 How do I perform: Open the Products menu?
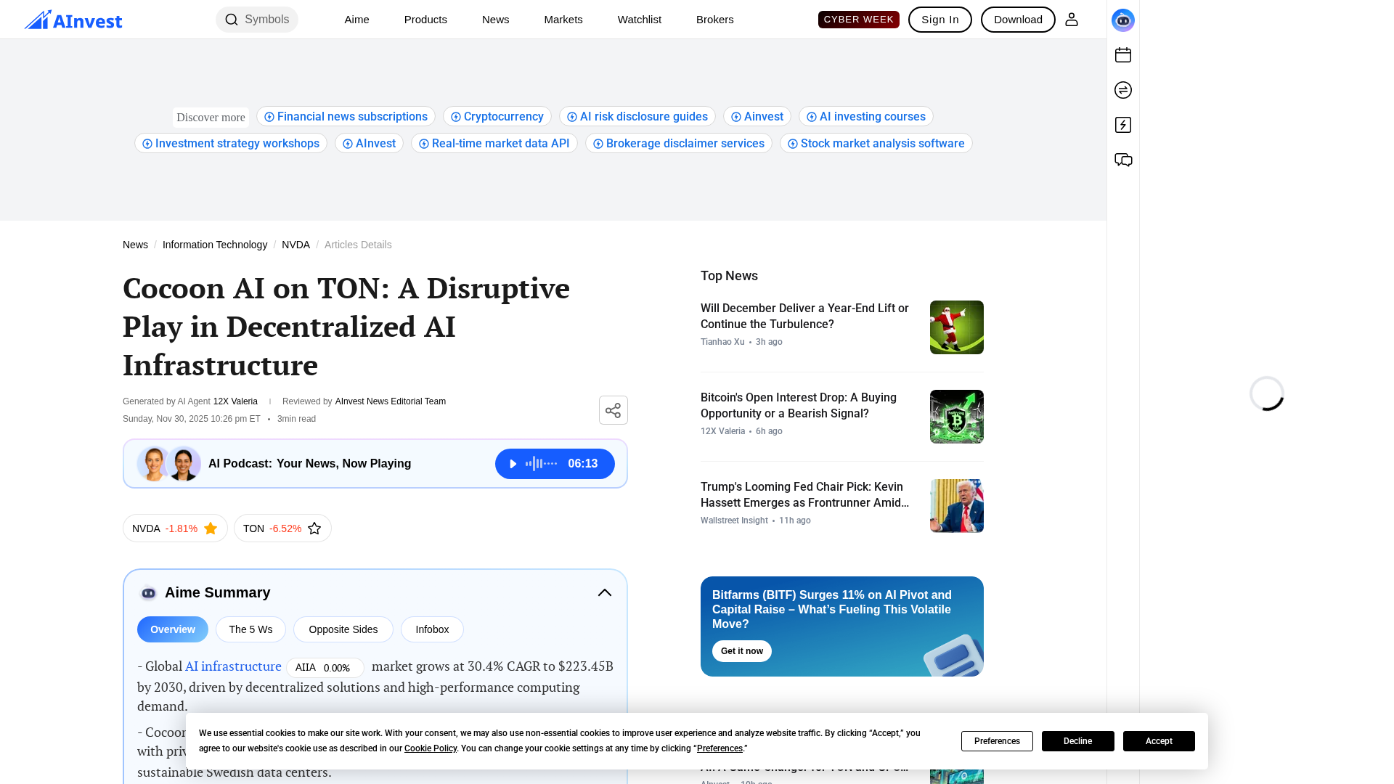[x=425, y=20]
